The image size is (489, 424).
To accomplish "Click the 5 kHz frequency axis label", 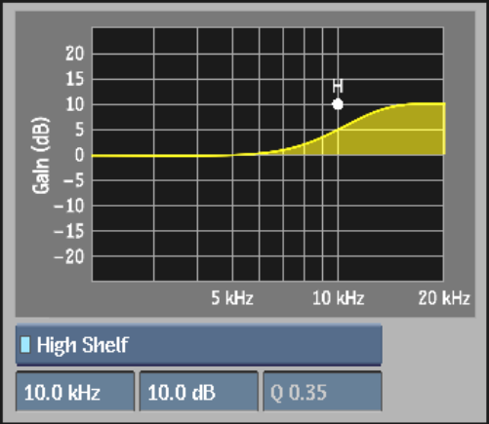I will click(x=232, y=298).
